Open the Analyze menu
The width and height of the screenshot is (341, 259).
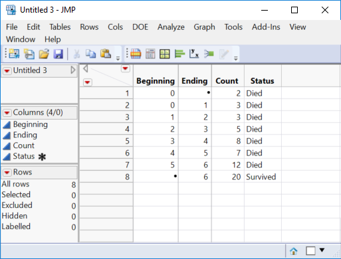(x=171, y=27)
